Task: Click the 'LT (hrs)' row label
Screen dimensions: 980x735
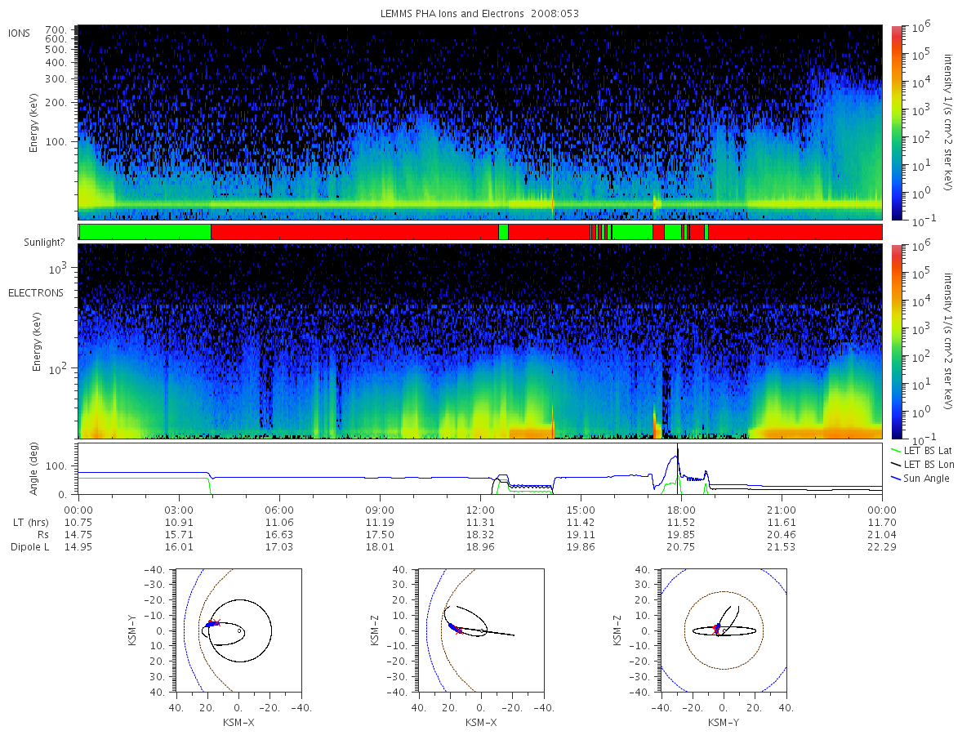Action: [31, 522]
